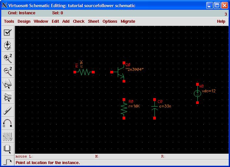Open the Design menu
Viewport: 230px width, 167px height.
[x=24, y=21]
